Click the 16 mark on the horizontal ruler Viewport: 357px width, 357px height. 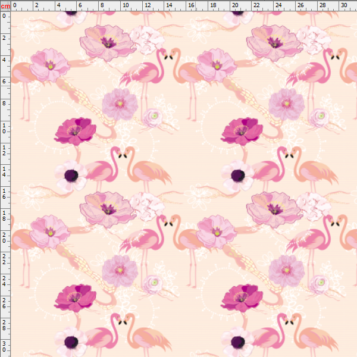coord(191,5)
